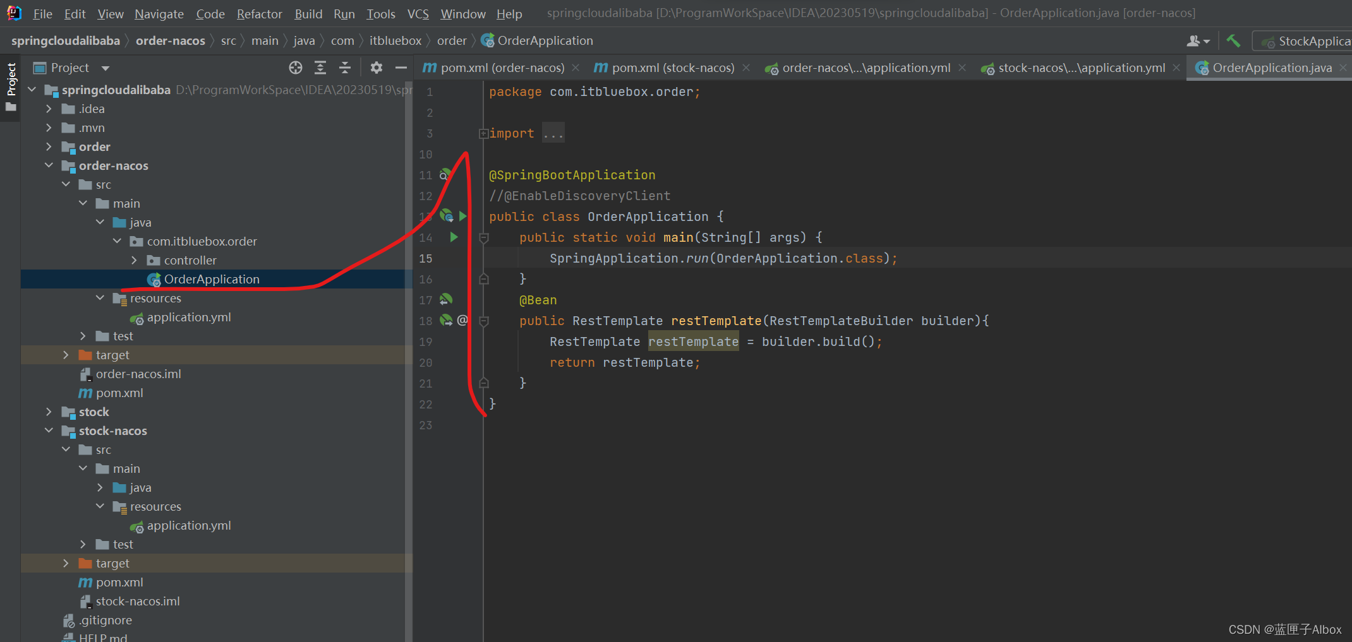Click the Spring gutter icon on line 11
The width and height of the screenshot is (1352, 642).
(x=445, y=175)
